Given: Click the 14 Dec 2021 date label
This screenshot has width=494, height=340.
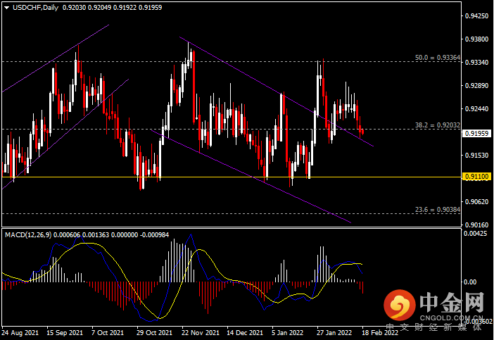Looking at the screenshot, I should click(x=245, y=333).
